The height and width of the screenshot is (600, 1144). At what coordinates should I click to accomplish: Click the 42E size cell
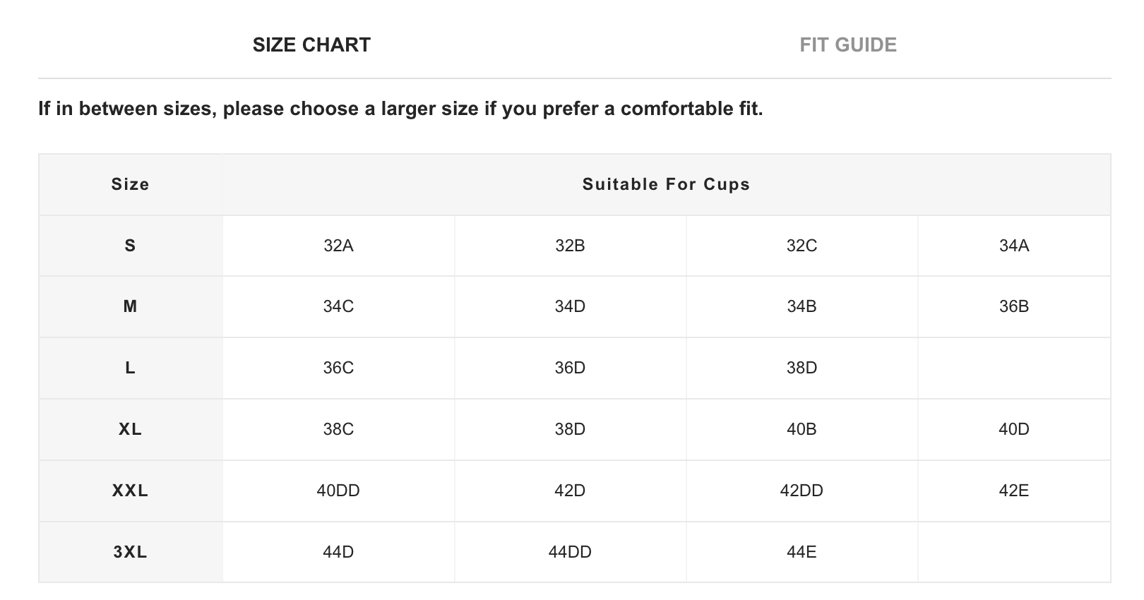pyautogui.click(x=1013, y=491)
